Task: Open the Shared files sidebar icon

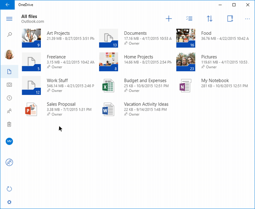Action: [9, 111]
